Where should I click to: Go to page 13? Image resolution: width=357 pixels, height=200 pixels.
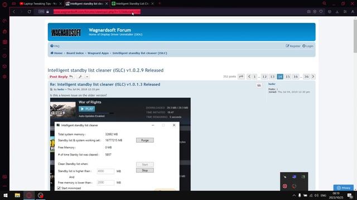(272, 77)
